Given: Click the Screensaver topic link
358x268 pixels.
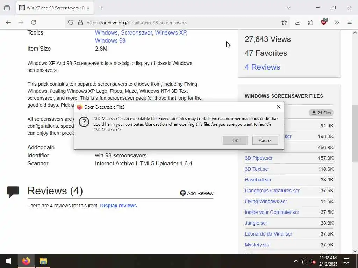Looking at the screenshot, I should (136, 32).
